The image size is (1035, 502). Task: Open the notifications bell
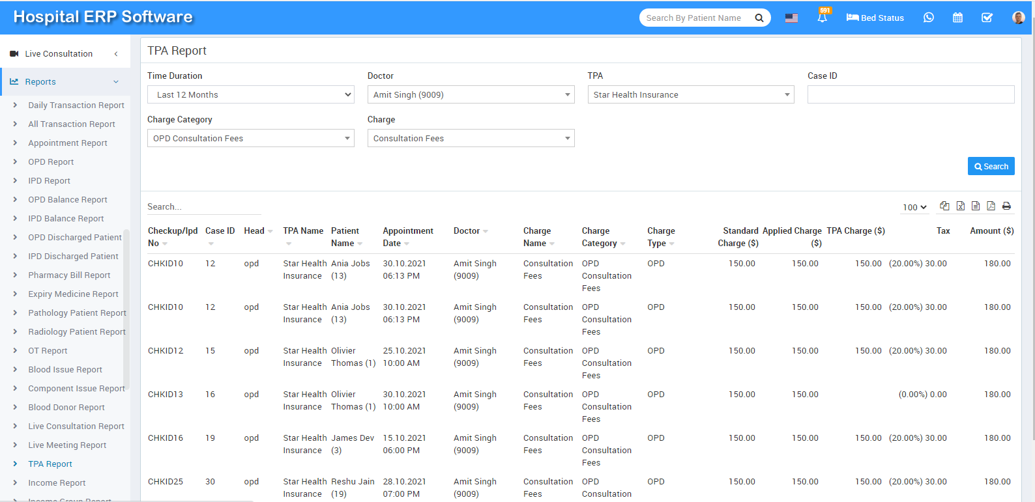tap(823, 18)
